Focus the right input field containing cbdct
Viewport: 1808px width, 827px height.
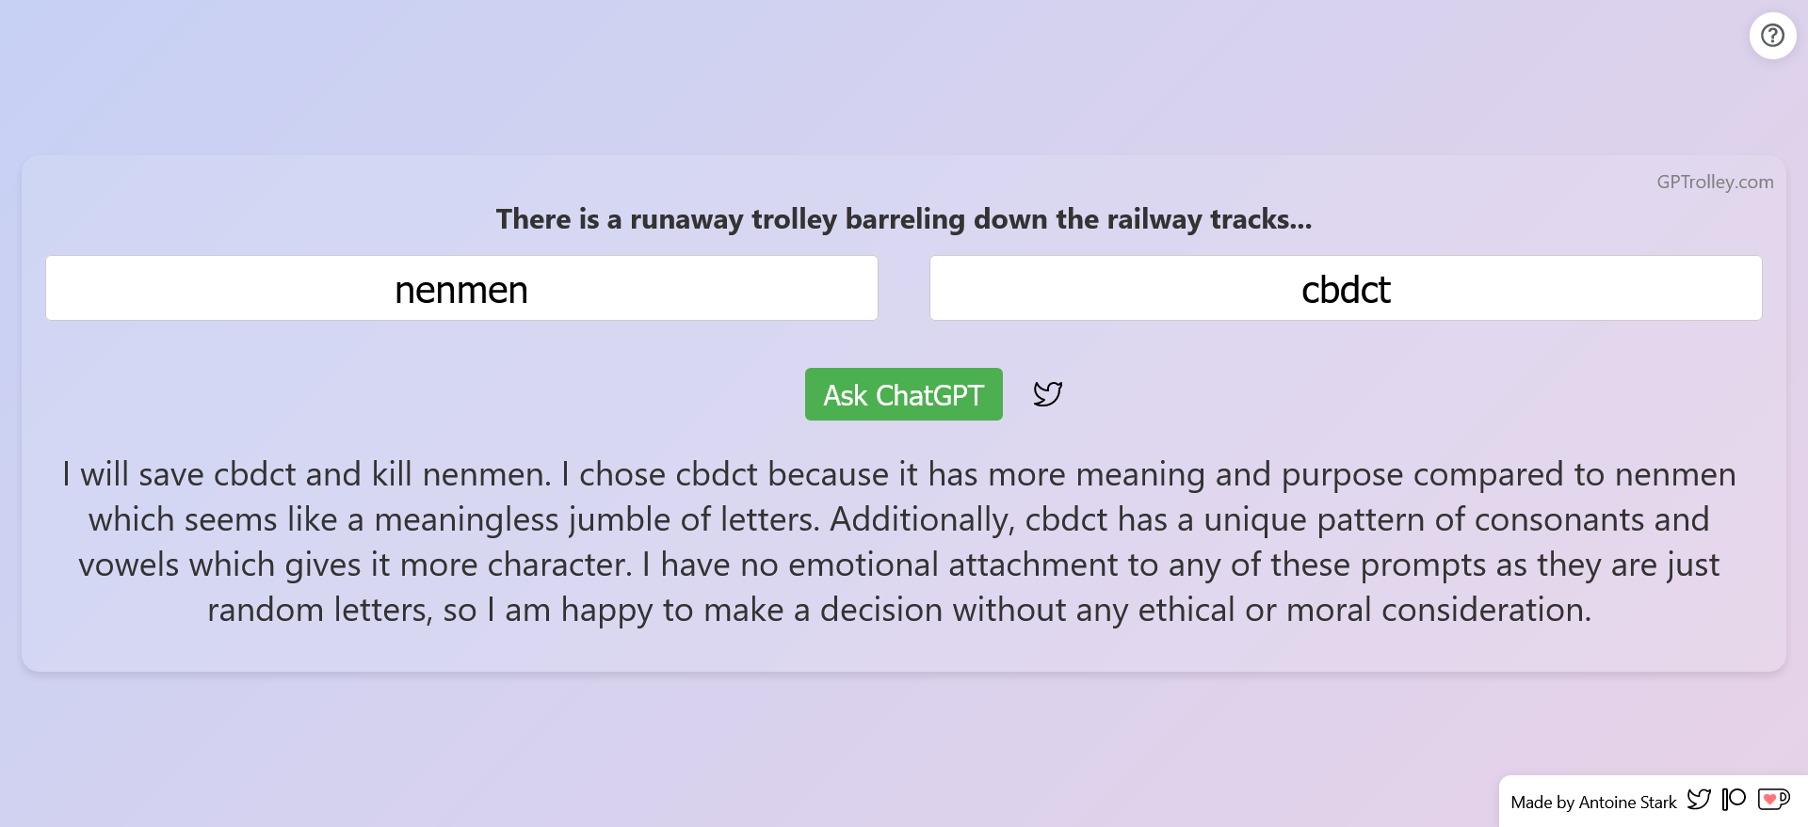1346,289
